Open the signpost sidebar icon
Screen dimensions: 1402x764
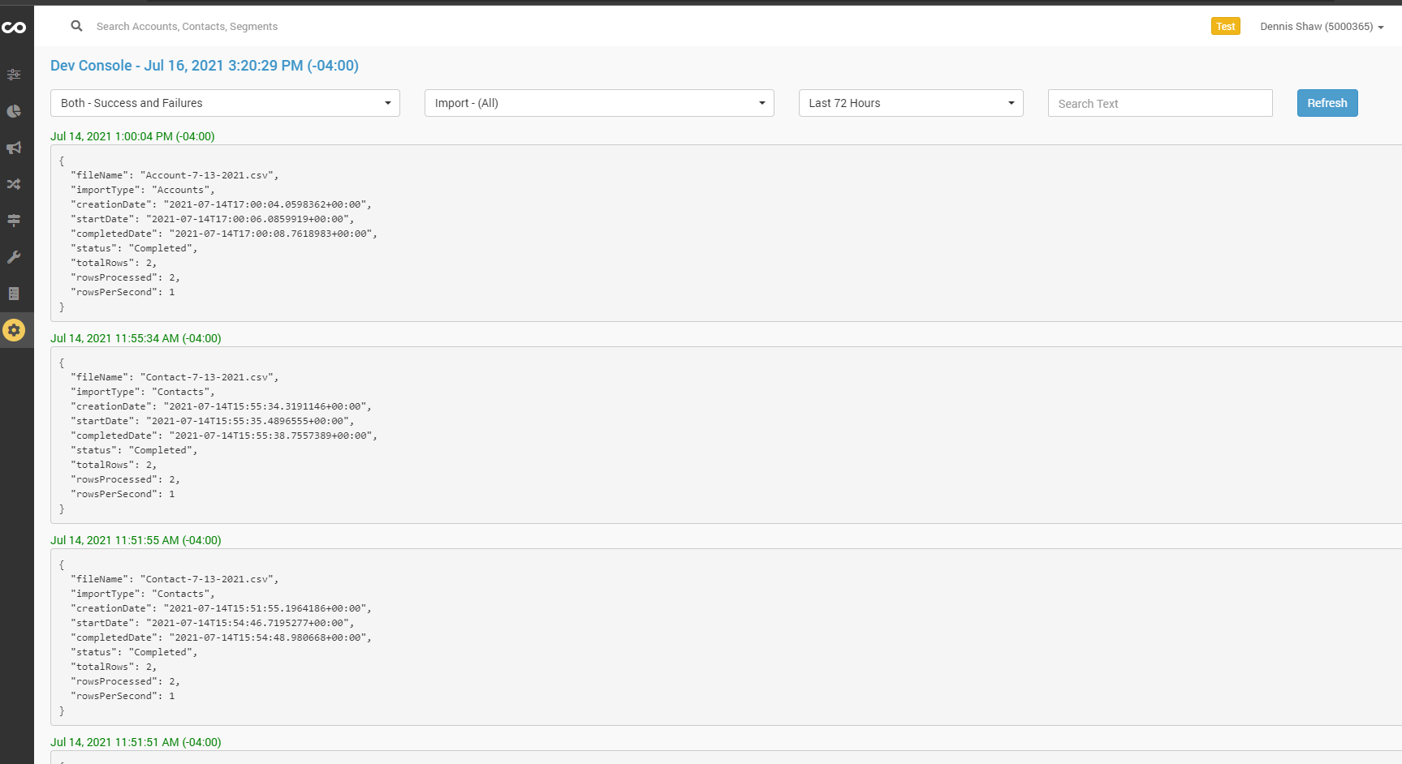pyautogui.click(x=14, y=221)
